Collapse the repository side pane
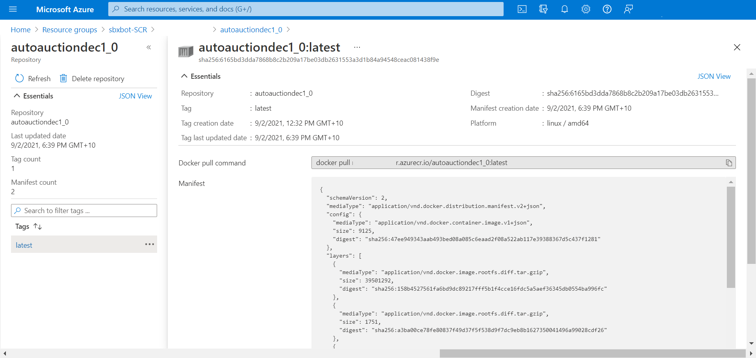 tap(149, 48)
